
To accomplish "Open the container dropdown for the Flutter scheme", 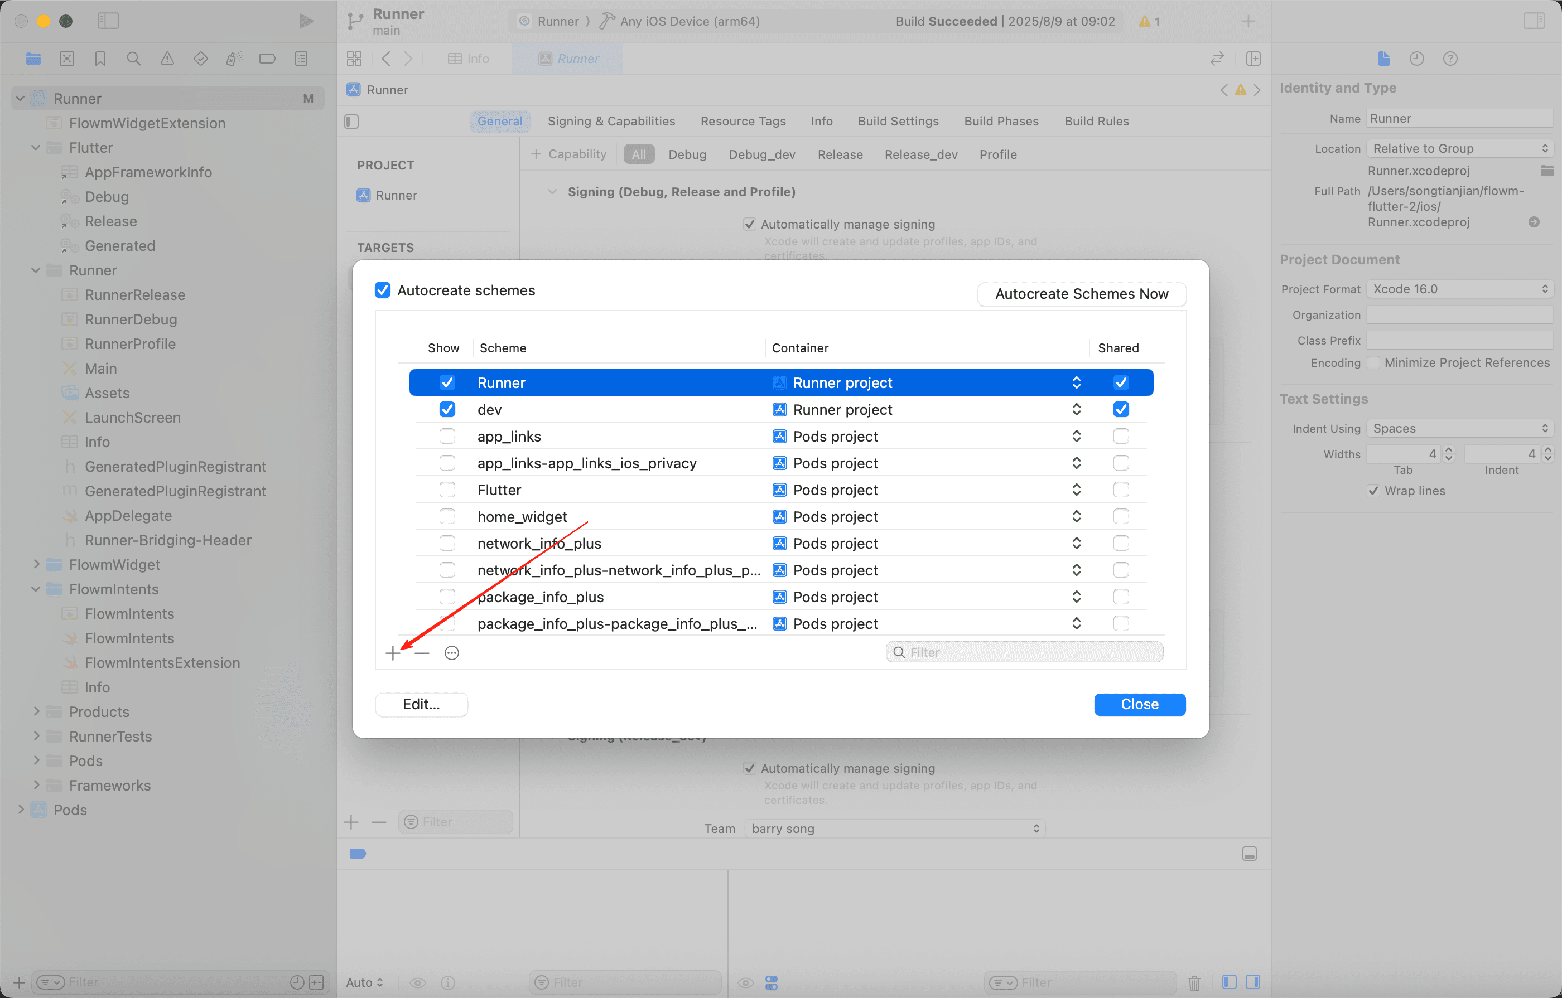I will [1076, 490].
